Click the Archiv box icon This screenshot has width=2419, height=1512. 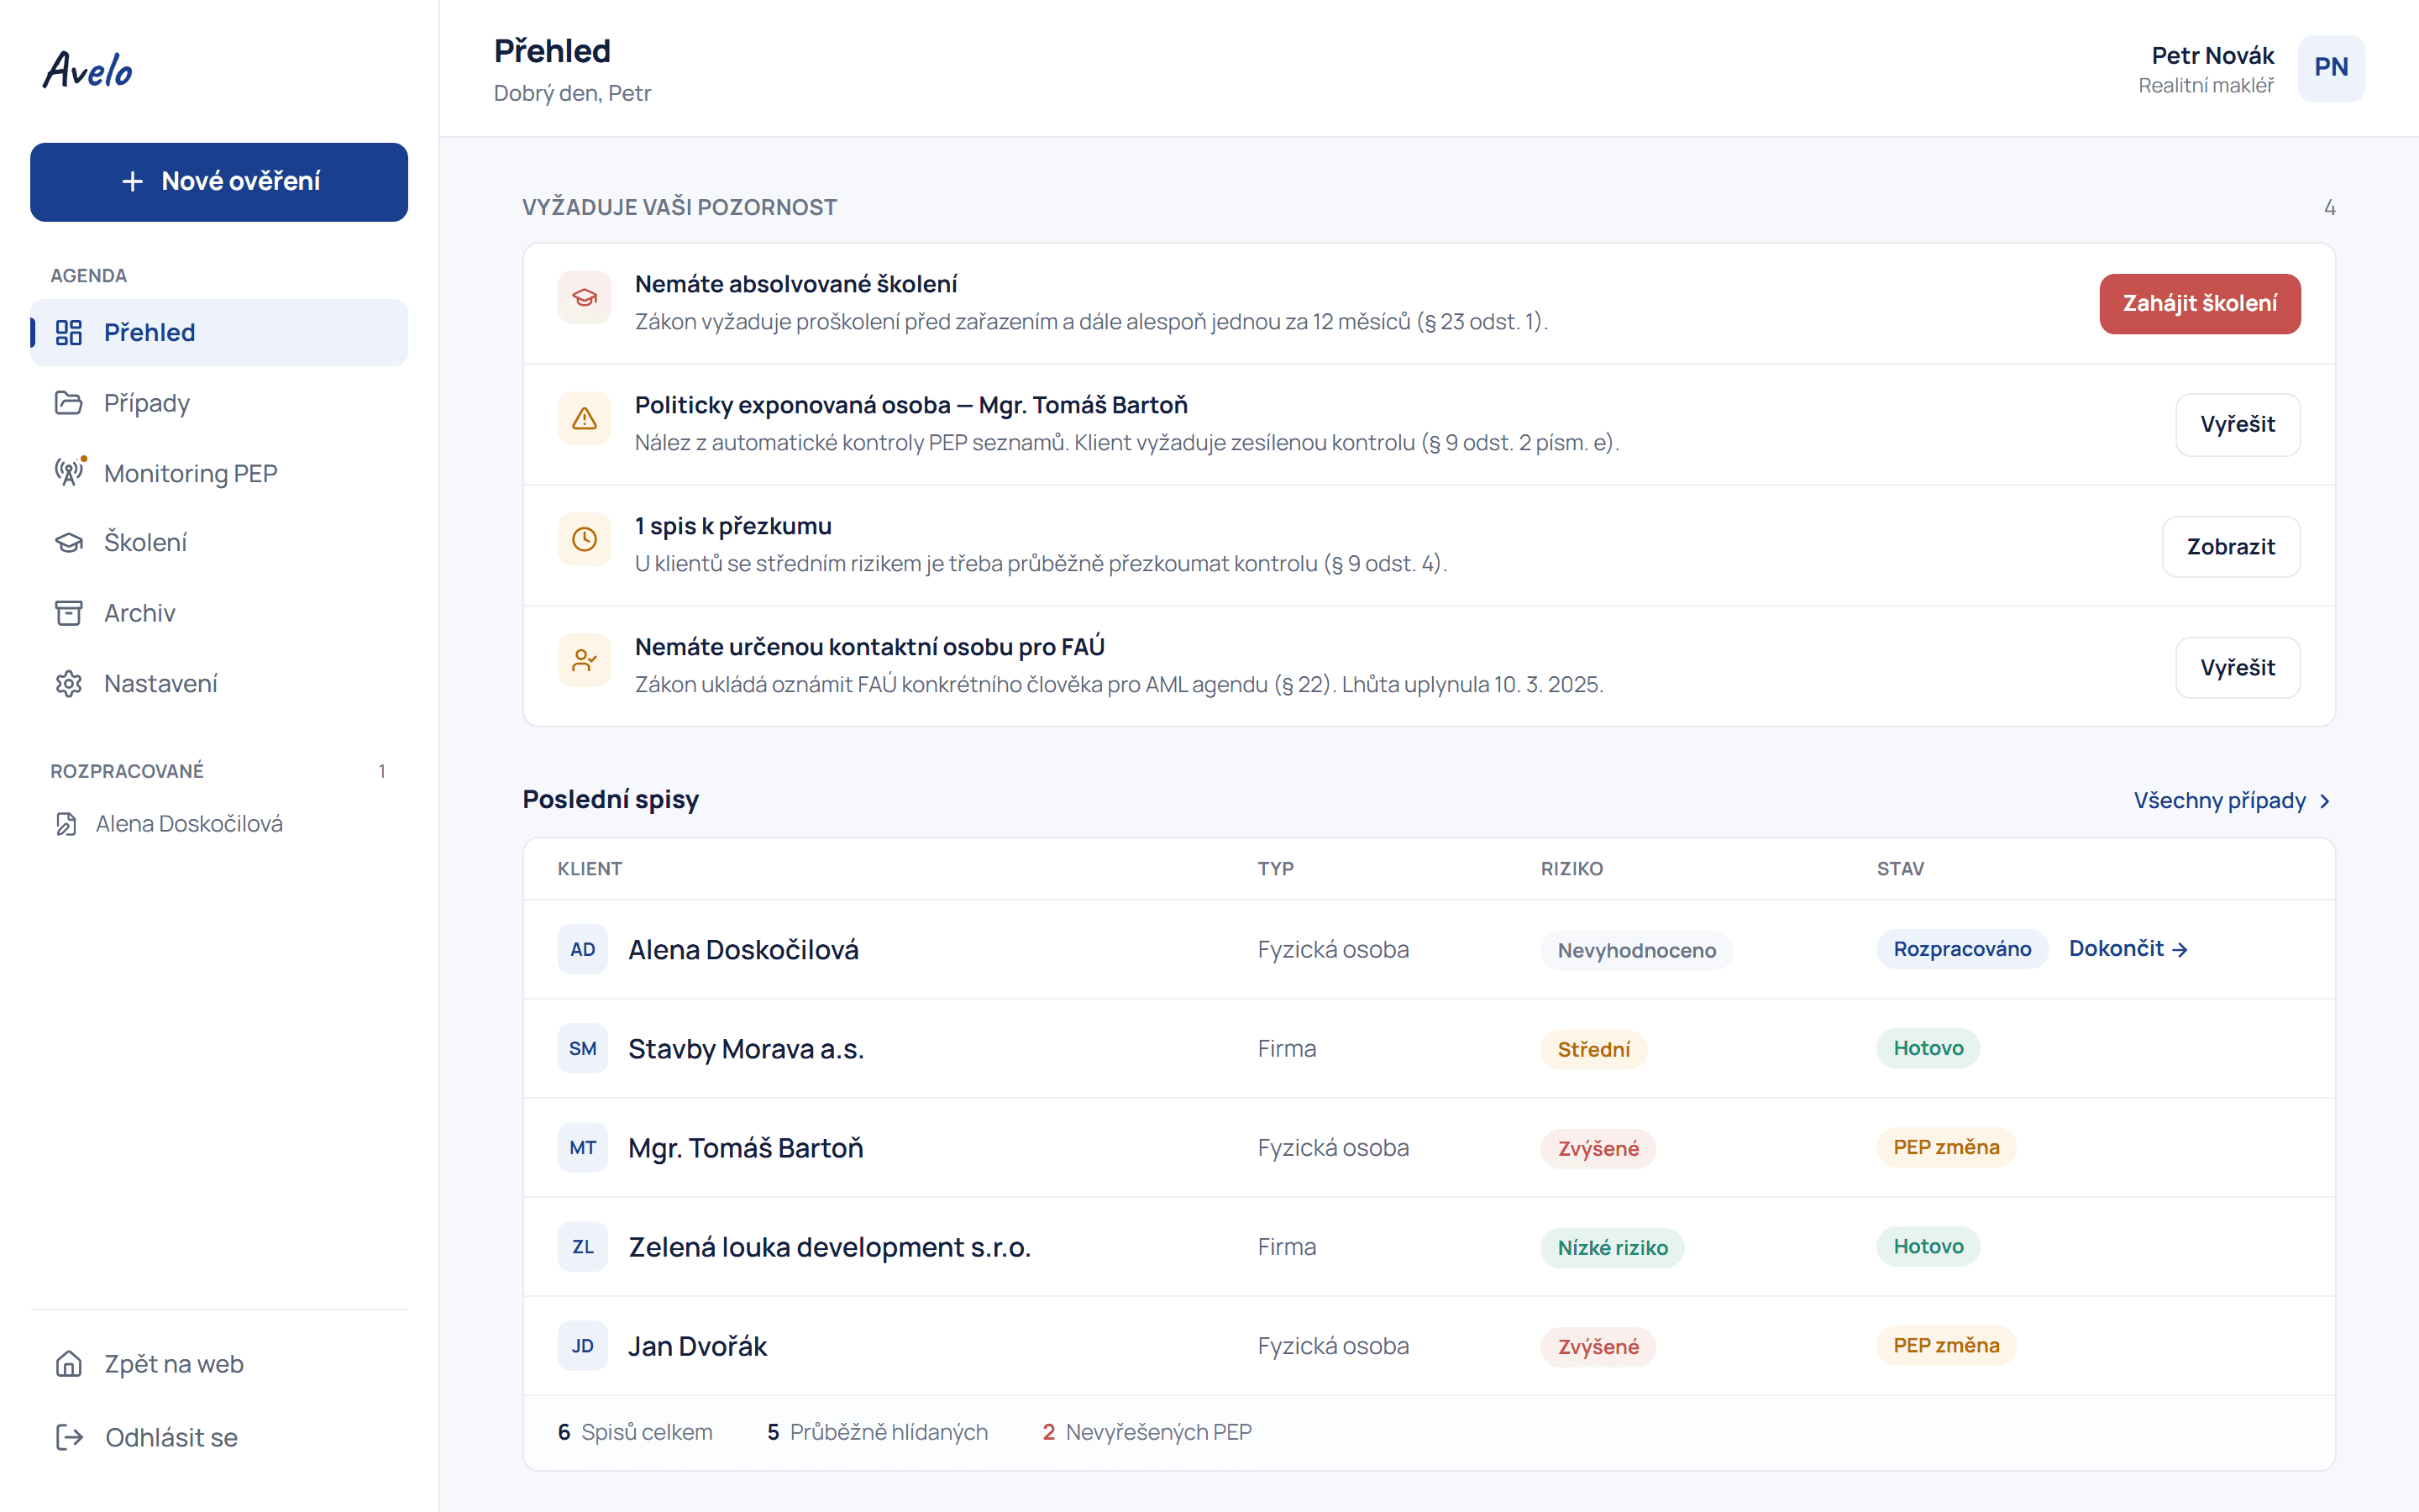click(68, 613)
